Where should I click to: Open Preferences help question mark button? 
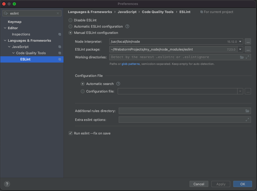pyautogui.click(x=7, y=184)
